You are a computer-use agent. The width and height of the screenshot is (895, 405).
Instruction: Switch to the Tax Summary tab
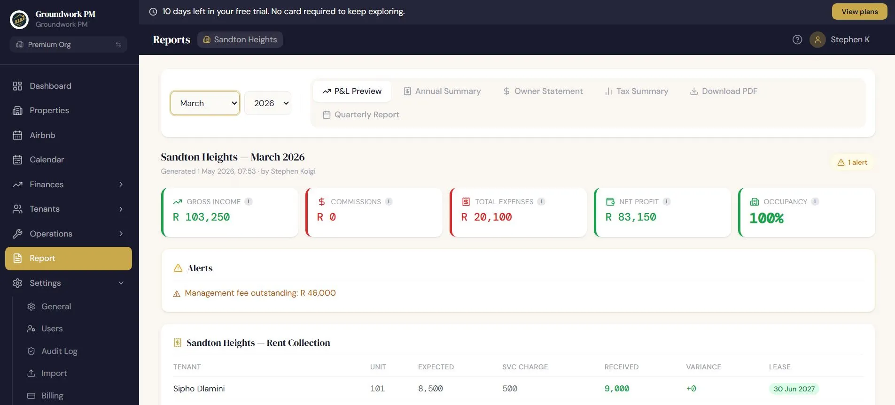tap(637, 91)
